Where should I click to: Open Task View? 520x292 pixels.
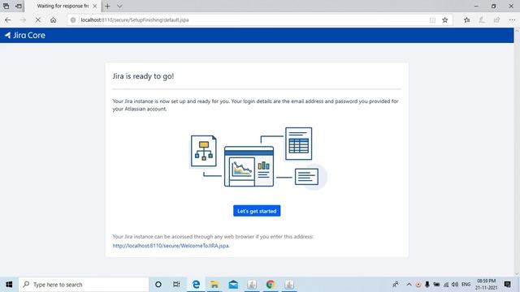click(176, 285)
